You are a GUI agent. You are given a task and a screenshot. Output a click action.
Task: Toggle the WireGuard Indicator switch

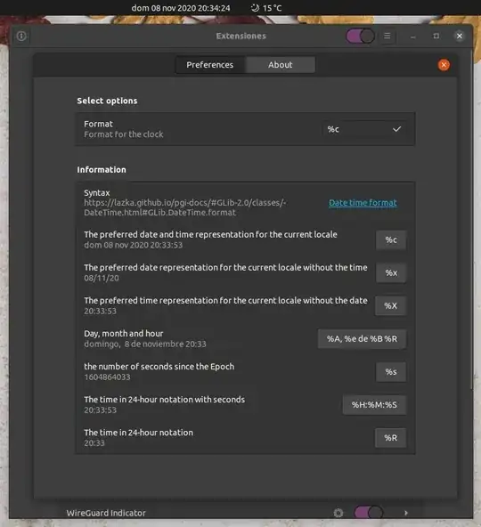pyautogui.click(x=369, y=513)
